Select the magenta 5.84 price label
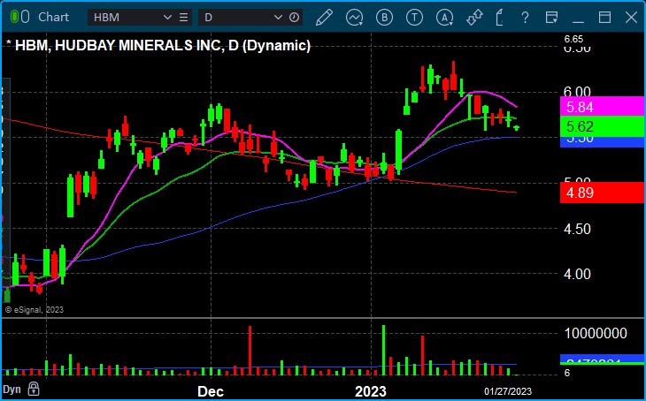Screen dimensions: 646x401 (602, 107)
